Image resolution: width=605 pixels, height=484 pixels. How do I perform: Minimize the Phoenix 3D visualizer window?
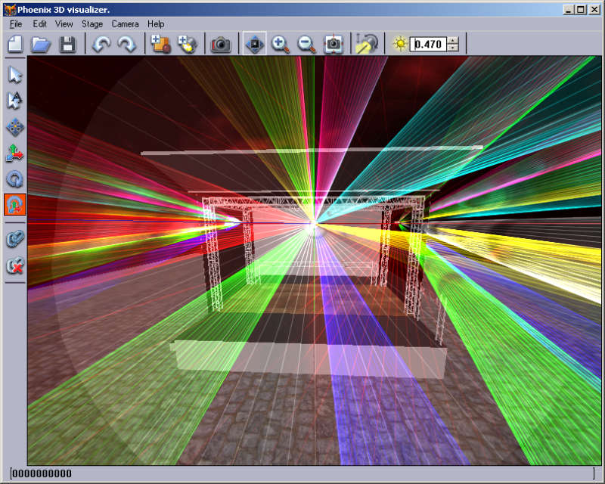point(568,10)
